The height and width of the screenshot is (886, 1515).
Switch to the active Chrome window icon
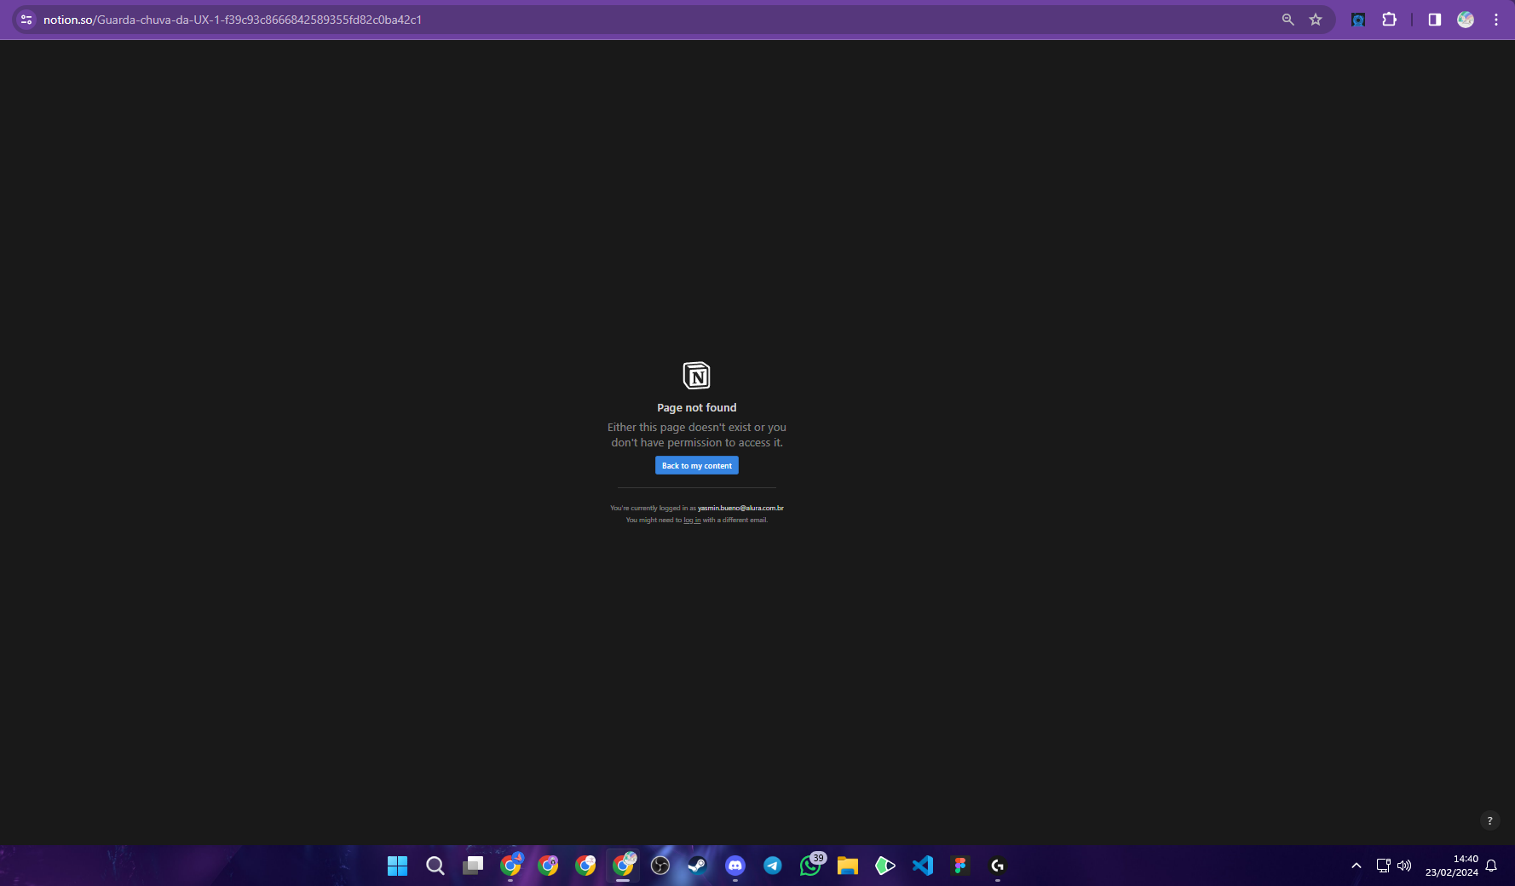point(623,866)
